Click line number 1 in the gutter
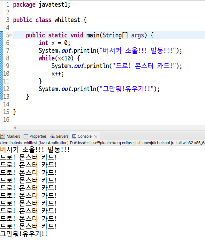The image size is (205, 241). click(8, 4)
